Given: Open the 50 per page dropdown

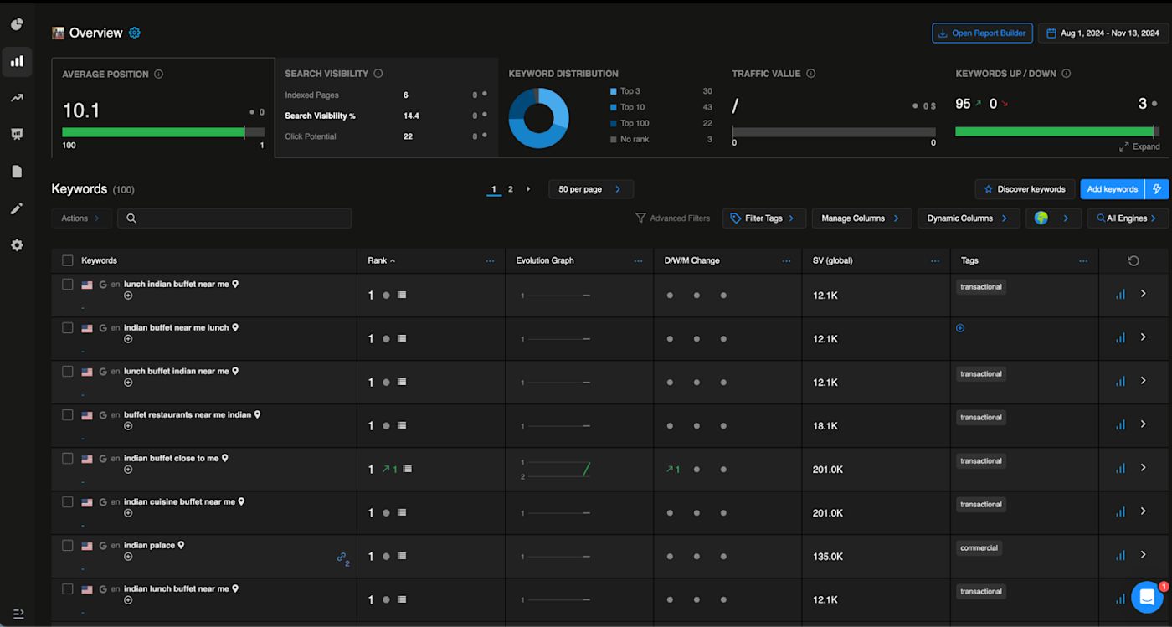Looking at the screenshot, I should click(590, 189).
